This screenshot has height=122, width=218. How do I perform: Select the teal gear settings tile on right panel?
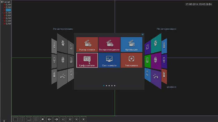(x=156, y=43)
